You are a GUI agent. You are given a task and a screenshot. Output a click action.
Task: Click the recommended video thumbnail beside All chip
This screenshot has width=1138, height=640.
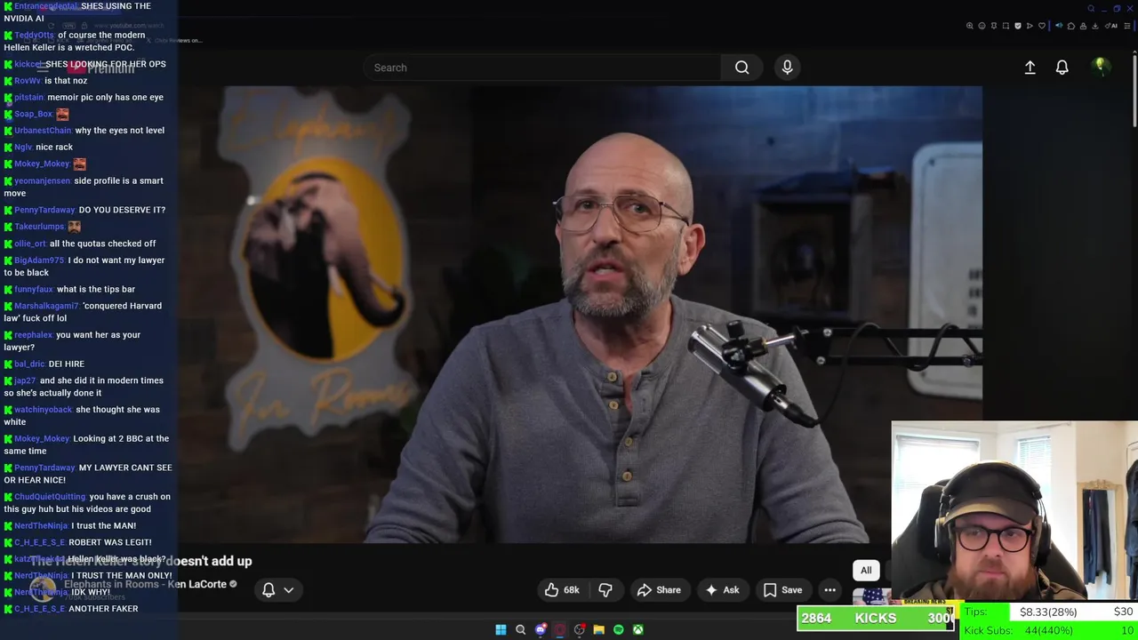[871, 596]
